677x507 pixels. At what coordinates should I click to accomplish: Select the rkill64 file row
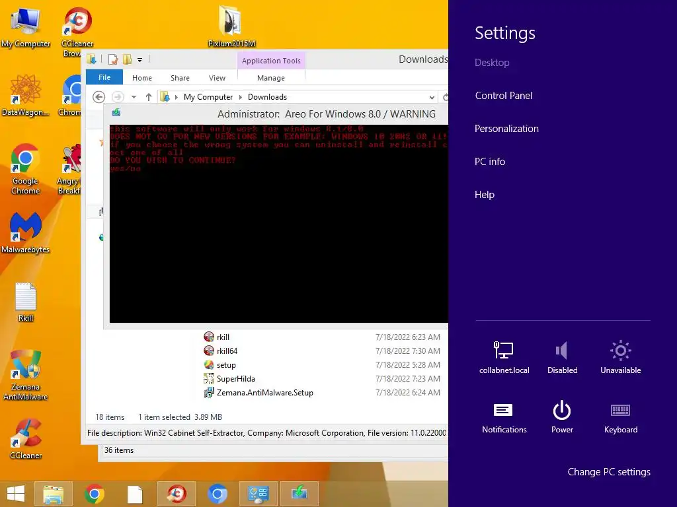[x=322, y=351]
